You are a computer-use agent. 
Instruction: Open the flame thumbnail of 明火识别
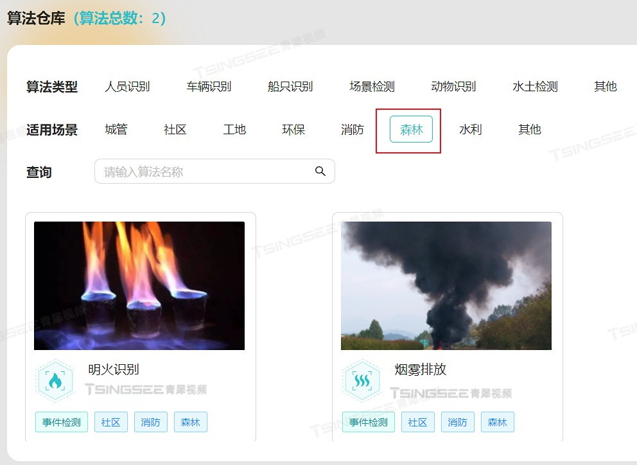(139, 285)
